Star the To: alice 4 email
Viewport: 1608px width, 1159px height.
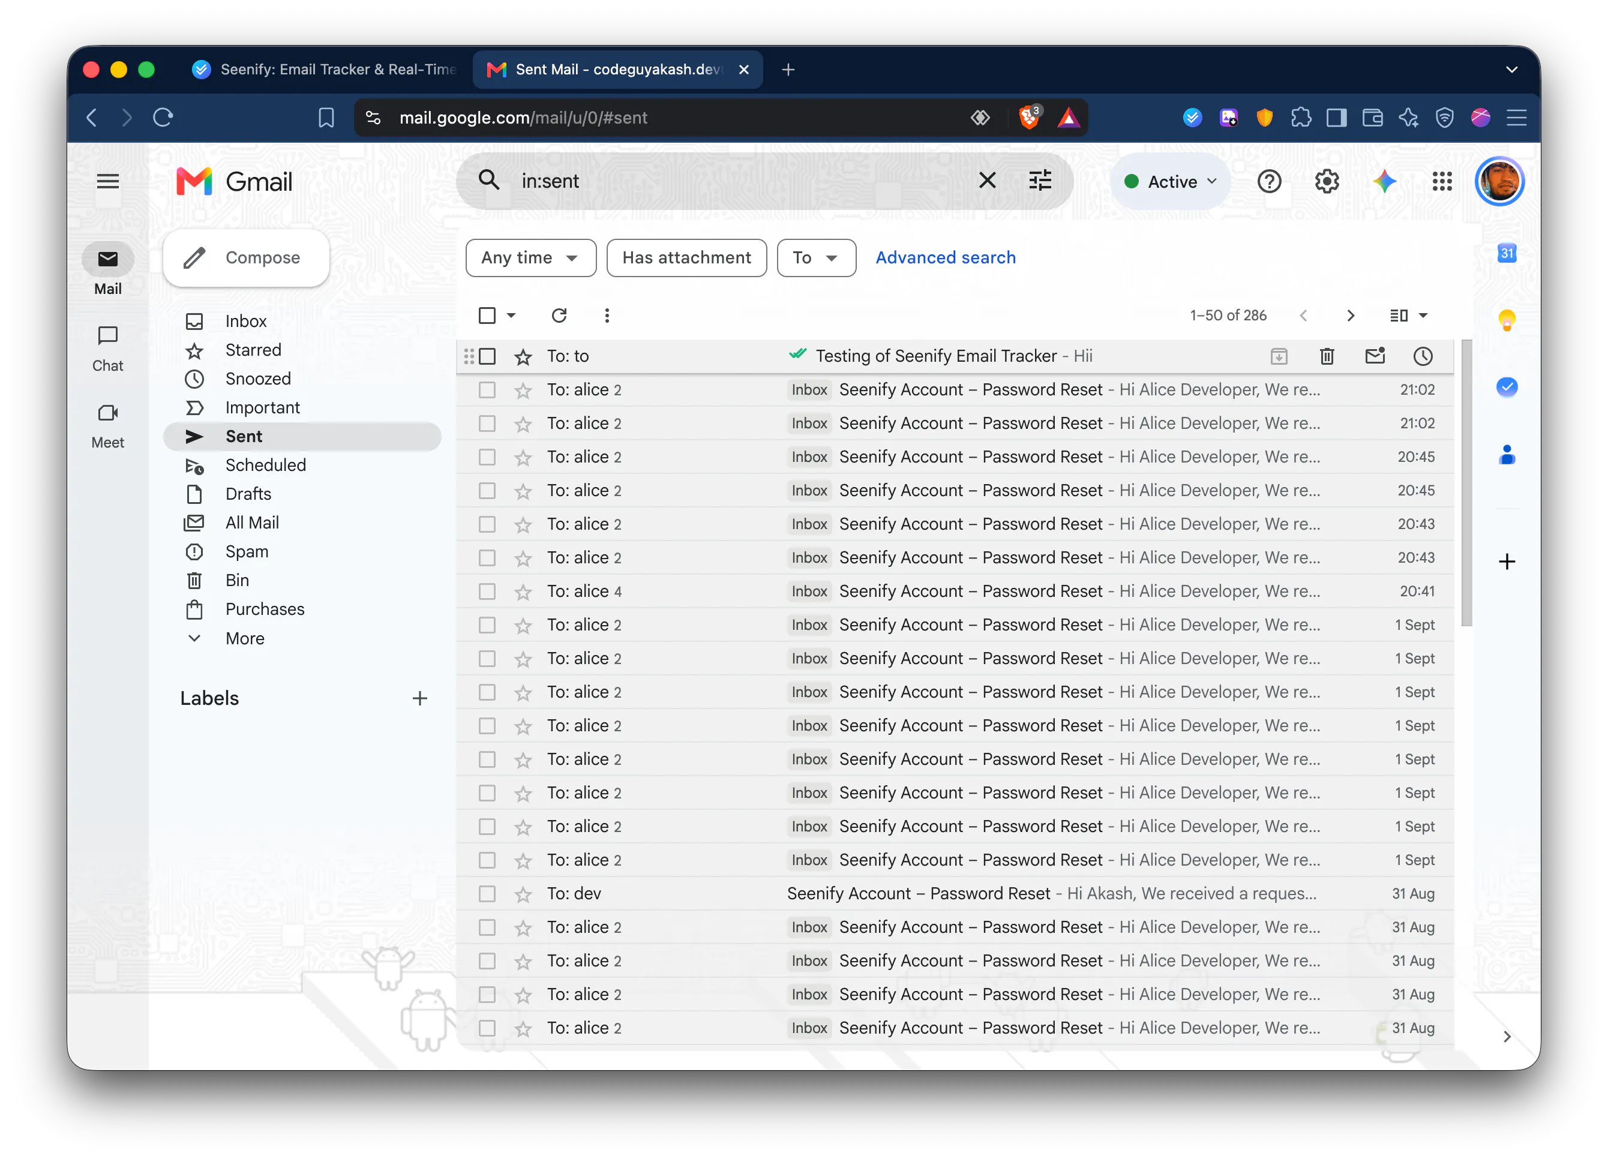tap(523, 592)
